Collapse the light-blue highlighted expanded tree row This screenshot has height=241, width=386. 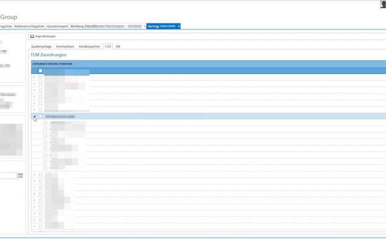34,117
